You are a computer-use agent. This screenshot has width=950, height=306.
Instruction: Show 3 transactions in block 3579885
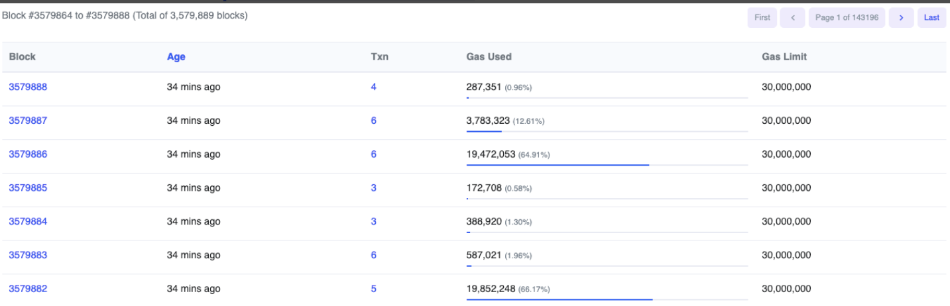[x=374, y=188]
